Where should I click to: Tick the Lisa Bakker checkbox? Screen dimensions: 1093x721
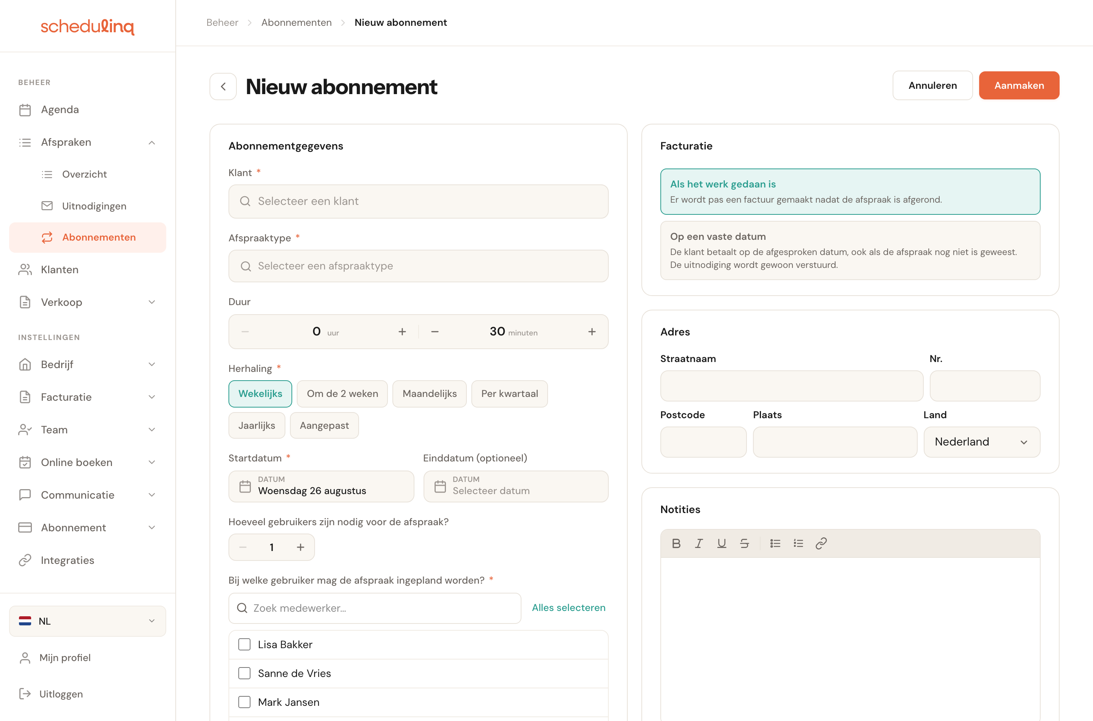[x=244, y=644]
